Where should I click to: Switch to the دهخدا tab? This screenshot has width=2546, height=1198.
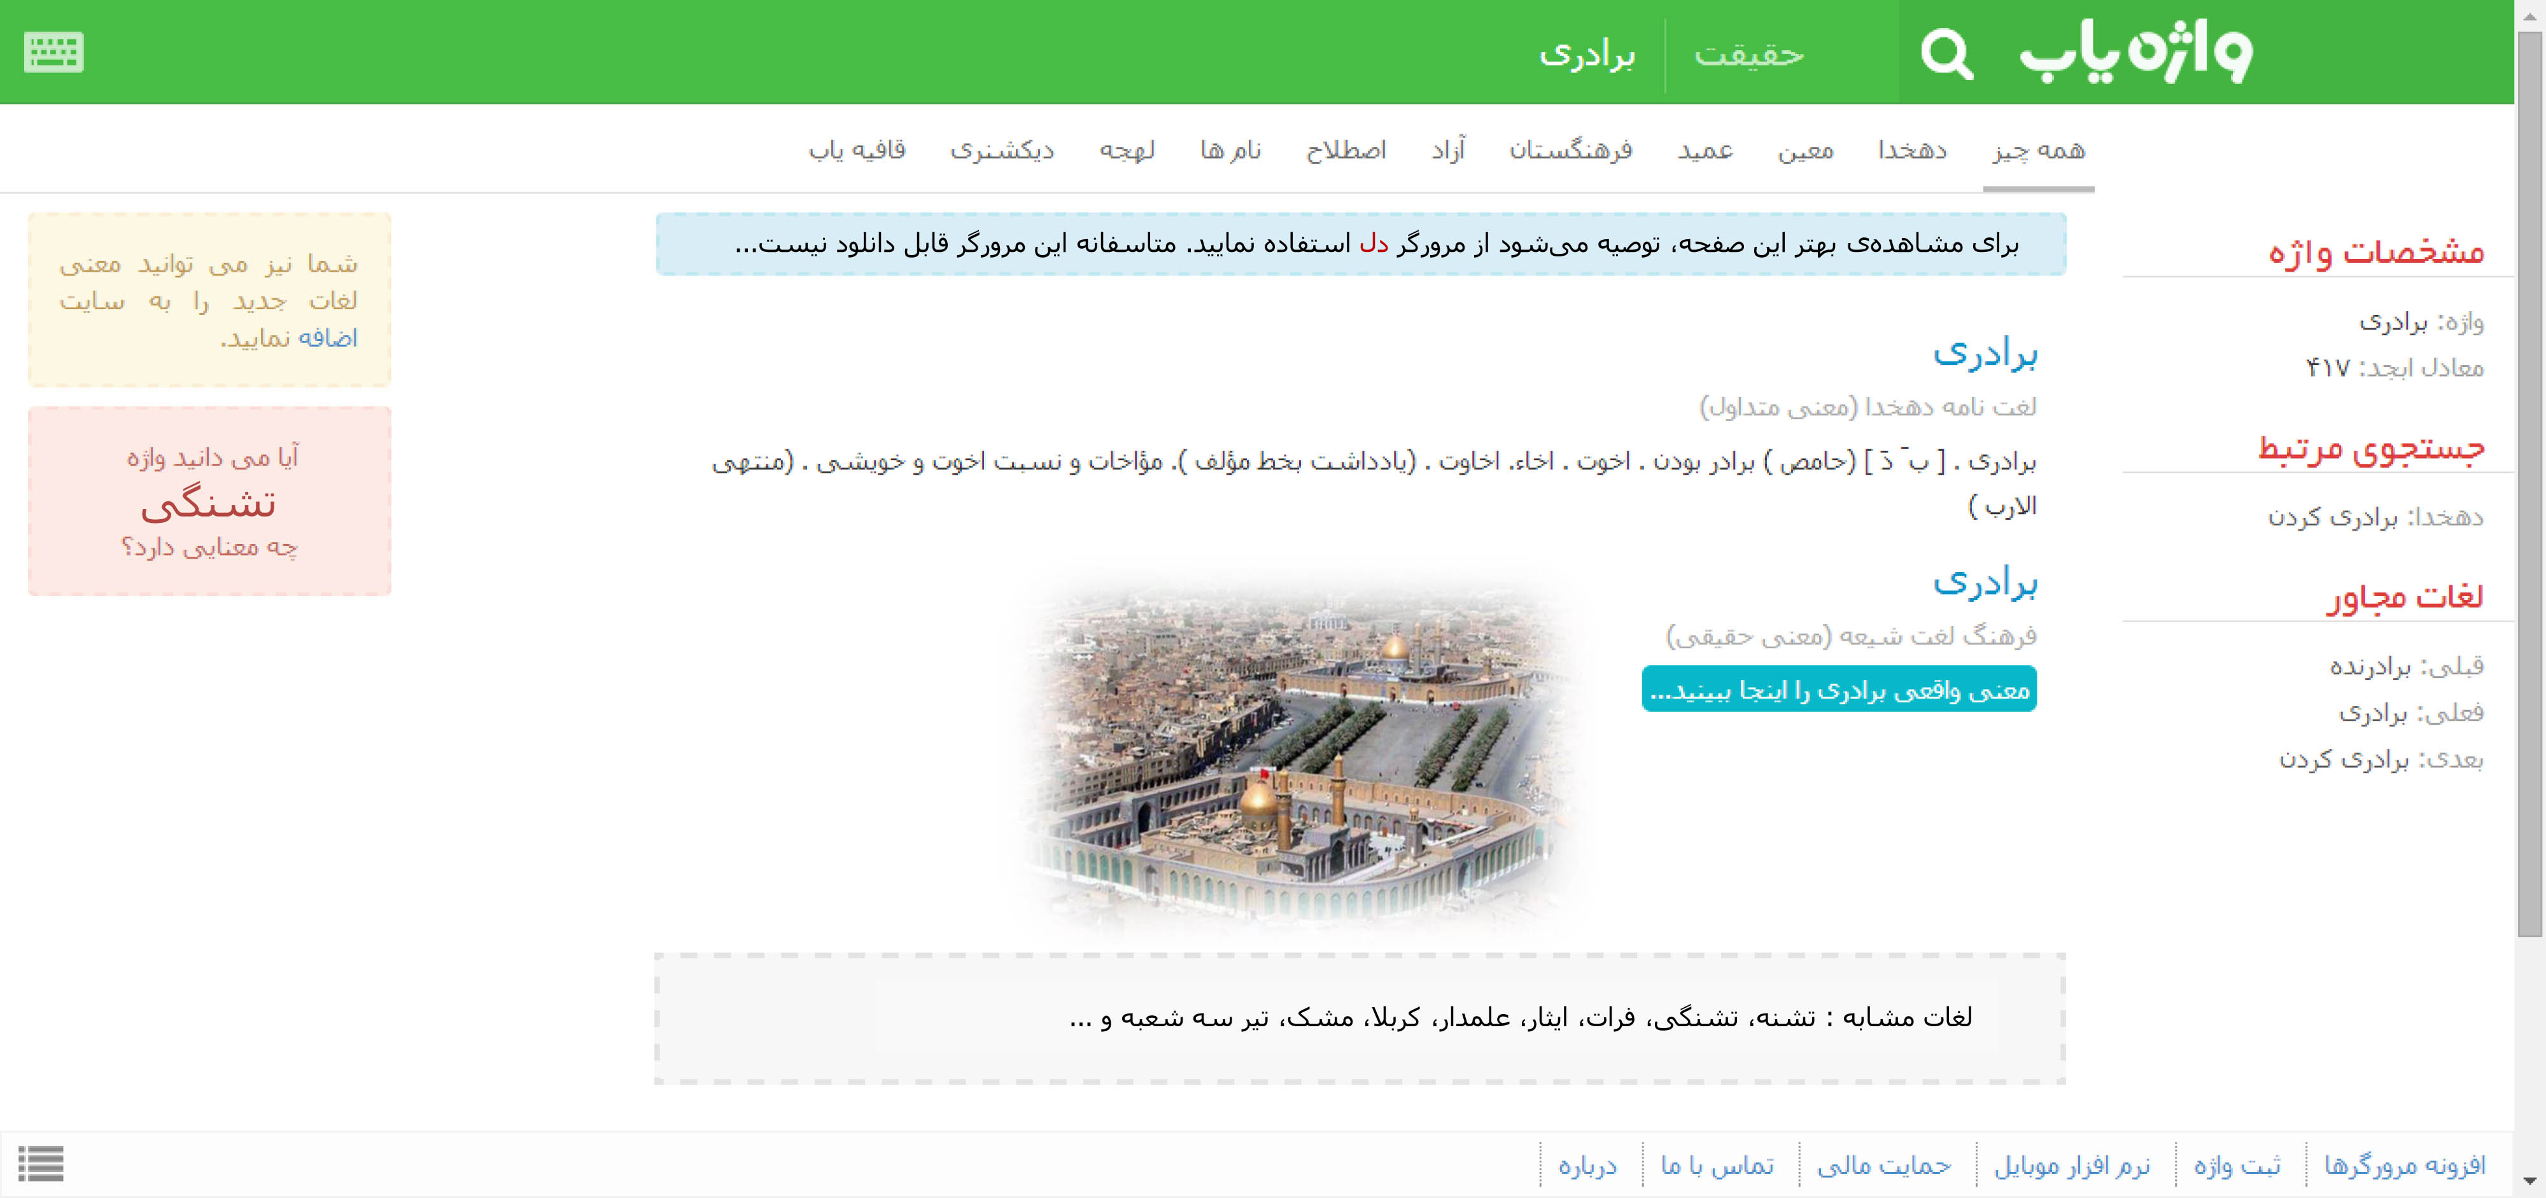tap(1911, 150)
